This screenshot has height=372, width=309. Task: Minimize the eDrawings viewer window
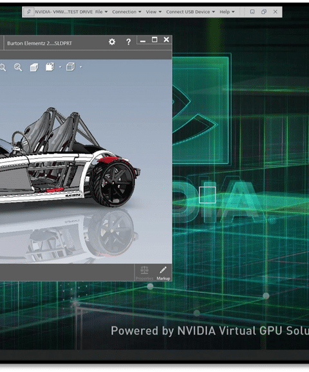(x=143, y=41)
